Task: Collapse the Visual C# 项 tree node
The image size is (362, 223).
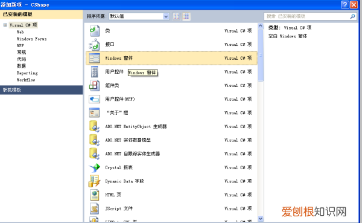Action: (5, 25)
